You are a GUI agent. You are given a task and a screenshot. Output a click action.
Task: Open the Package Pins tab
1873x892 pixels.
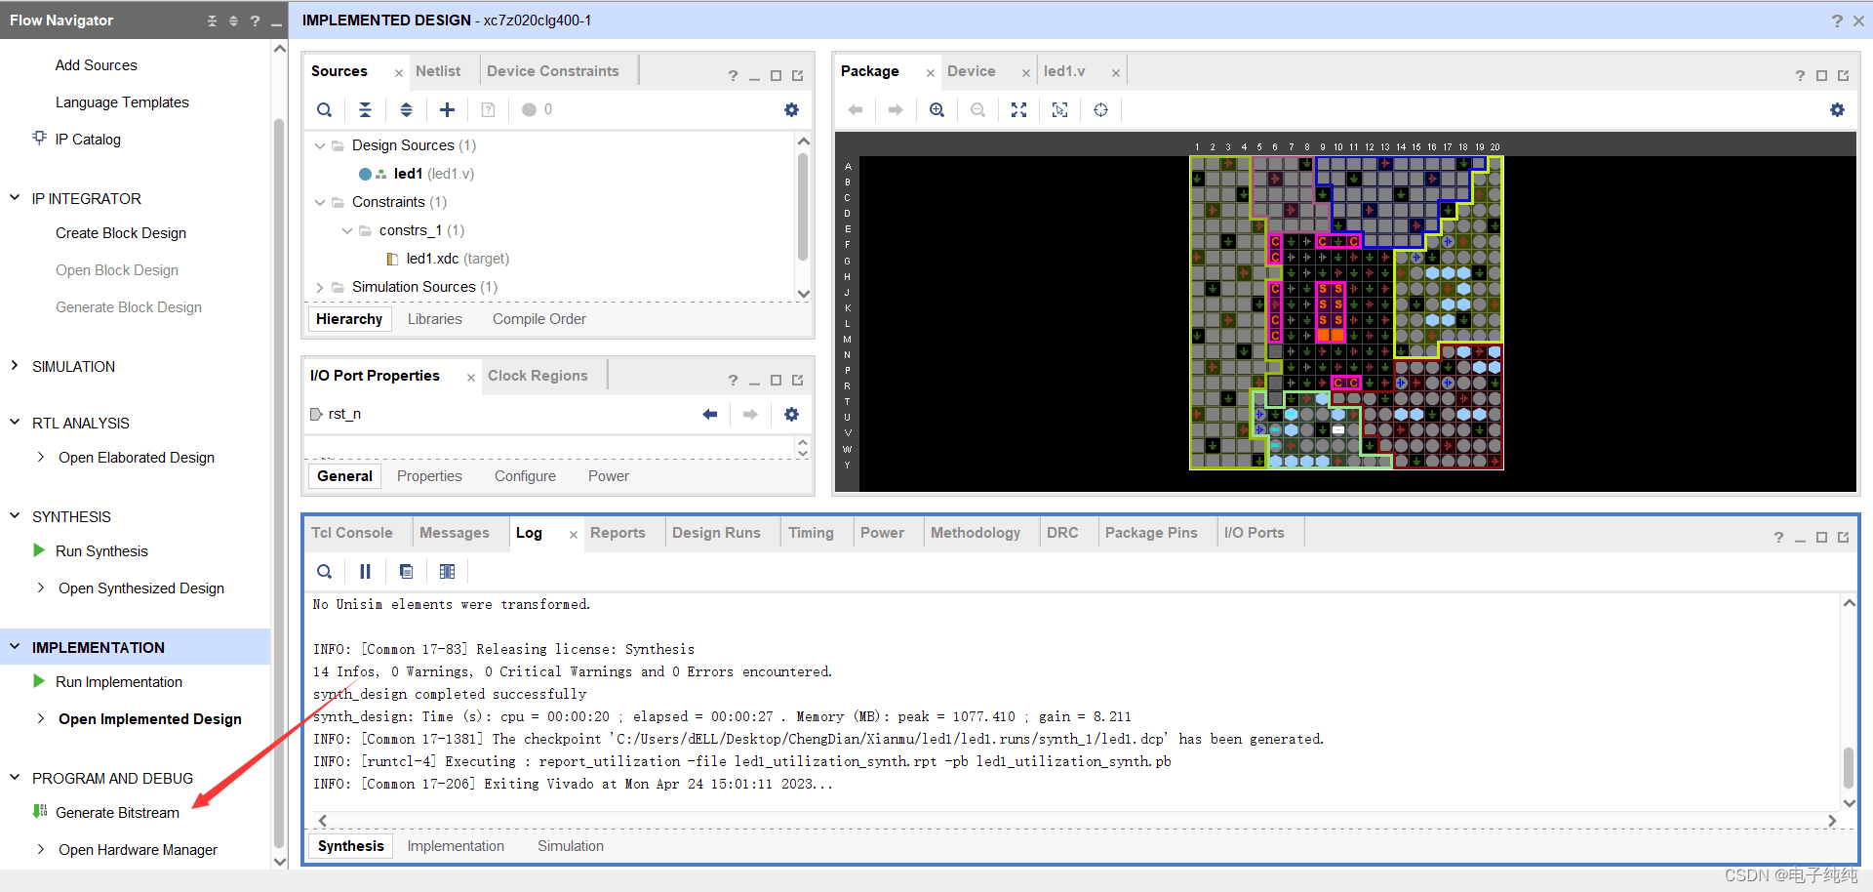coord(1151,533)
